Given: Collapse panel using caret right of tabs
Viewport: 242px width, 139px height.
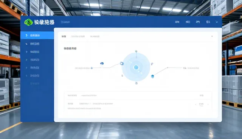Looking at the screenshot, I should pyautogui.click(x=212, y=36).
